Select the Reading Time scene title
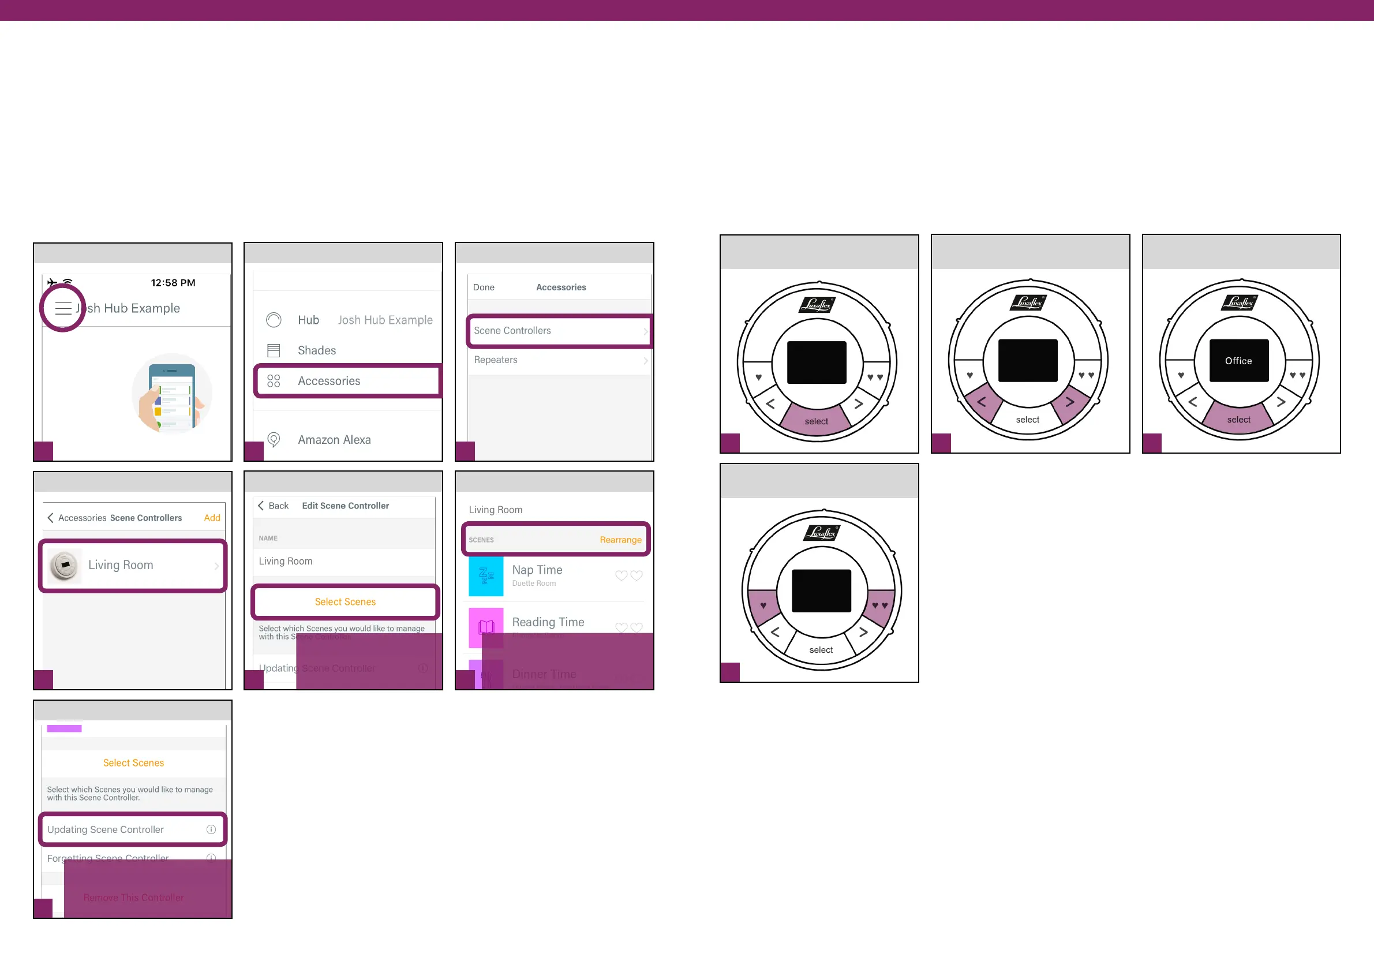The height and width of the screenshot is (972, 1374). [548, 622]
